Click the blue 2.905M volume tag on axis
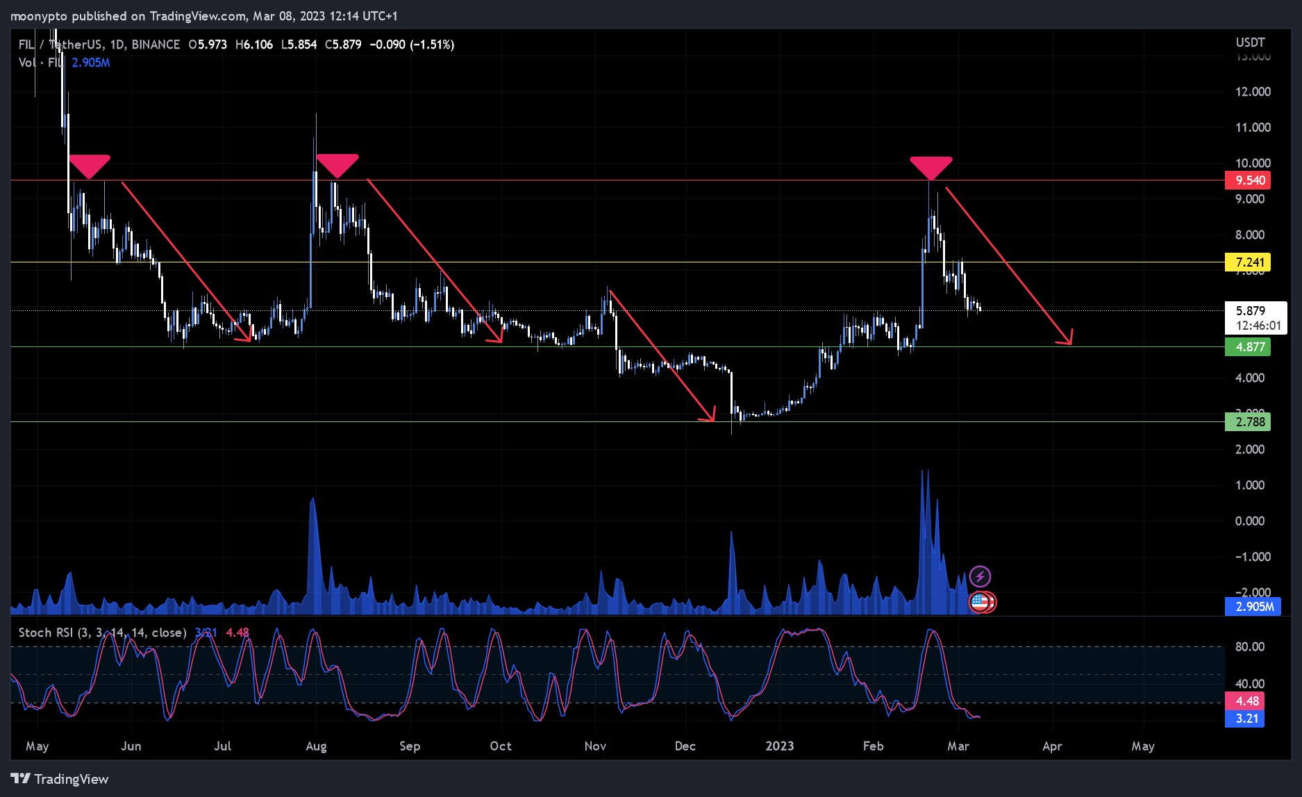Viewport: 1302px width, 797px height. click(x=1253, y=606)
